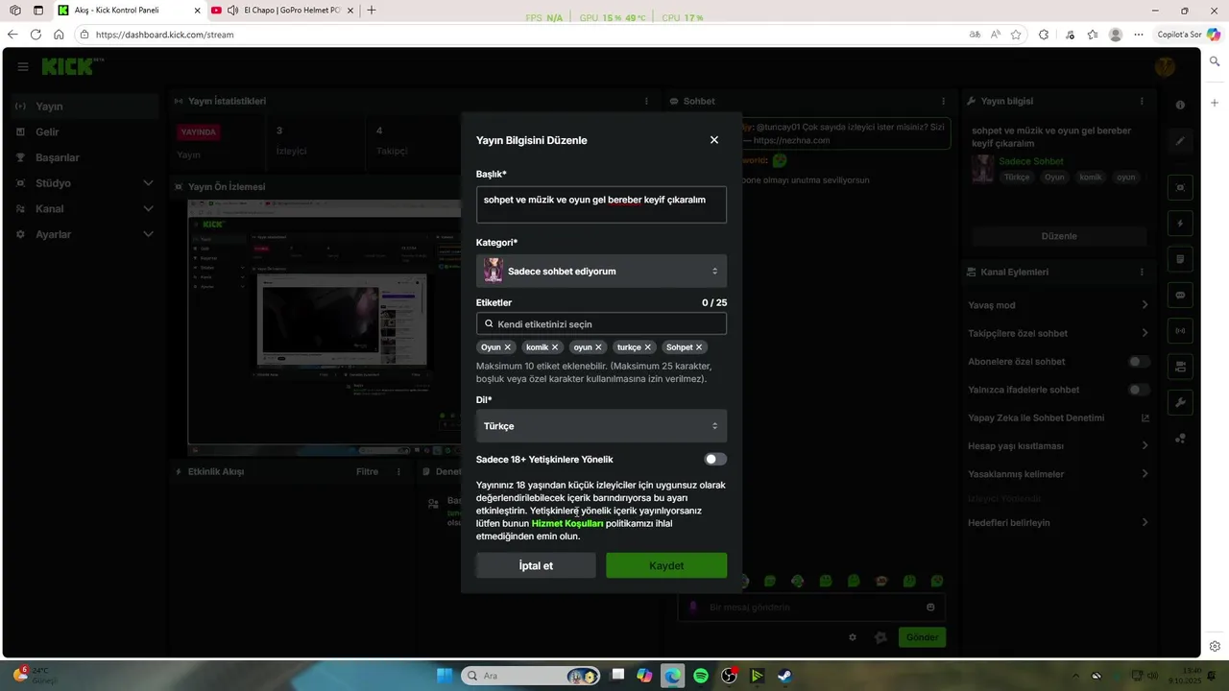
Task: Toggle Abonelere özel sohbet switch
Action: click(x=1139, y=362)
